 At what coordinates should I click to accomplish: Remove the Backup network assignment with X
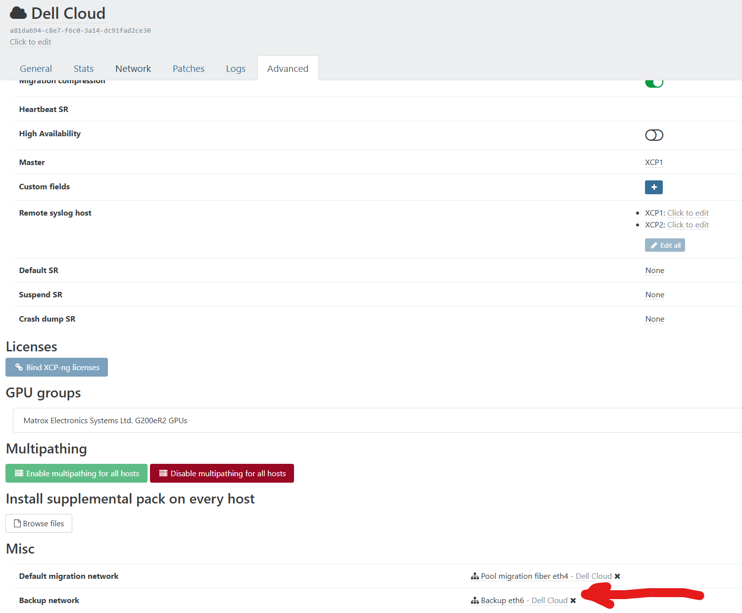click(573, 601)
